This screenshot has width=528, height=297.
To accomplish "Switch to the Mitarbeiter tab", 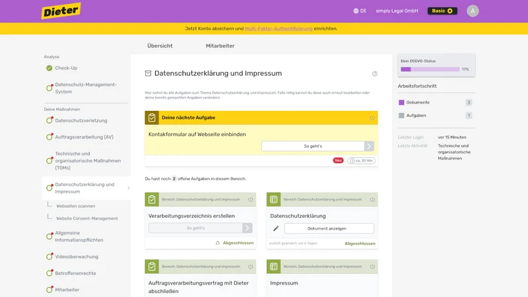I will (220, 46).
